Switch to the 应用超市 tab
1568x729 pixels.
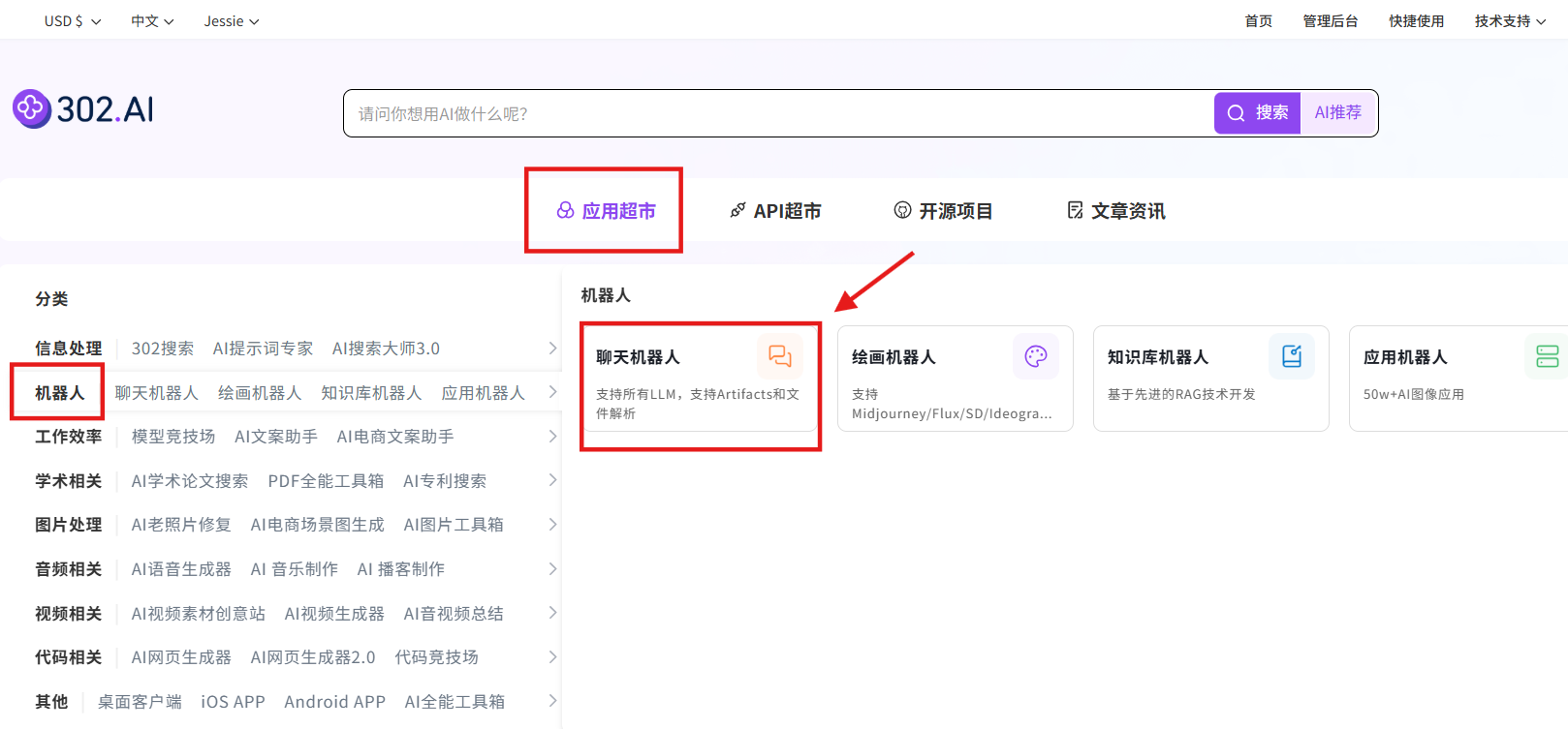point(606,210)
